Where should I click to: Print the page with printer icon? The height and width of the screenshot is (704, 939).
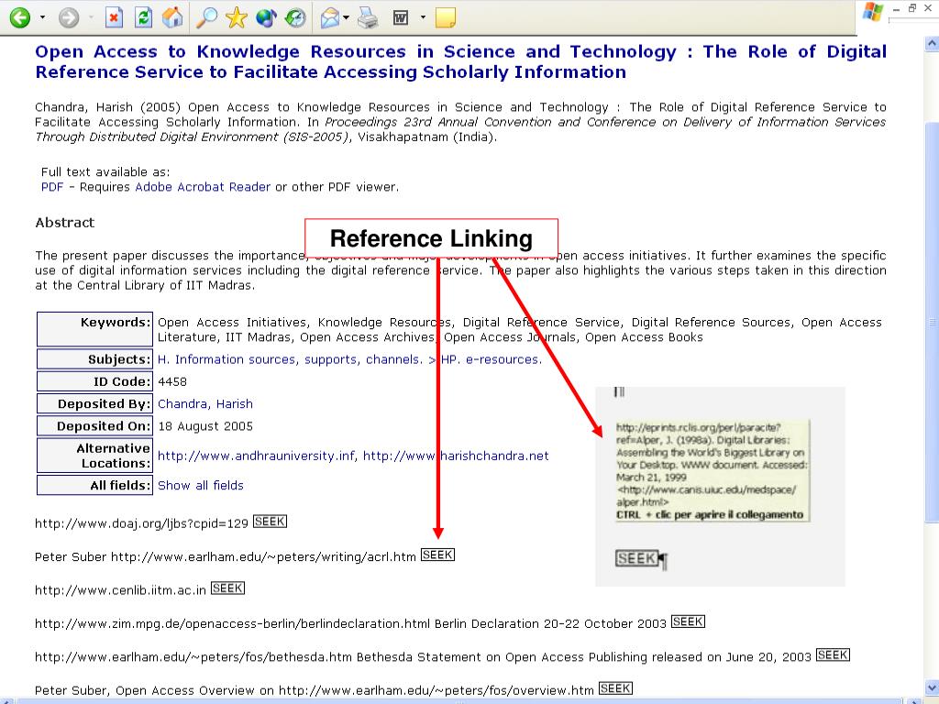[x=368, y=17]
